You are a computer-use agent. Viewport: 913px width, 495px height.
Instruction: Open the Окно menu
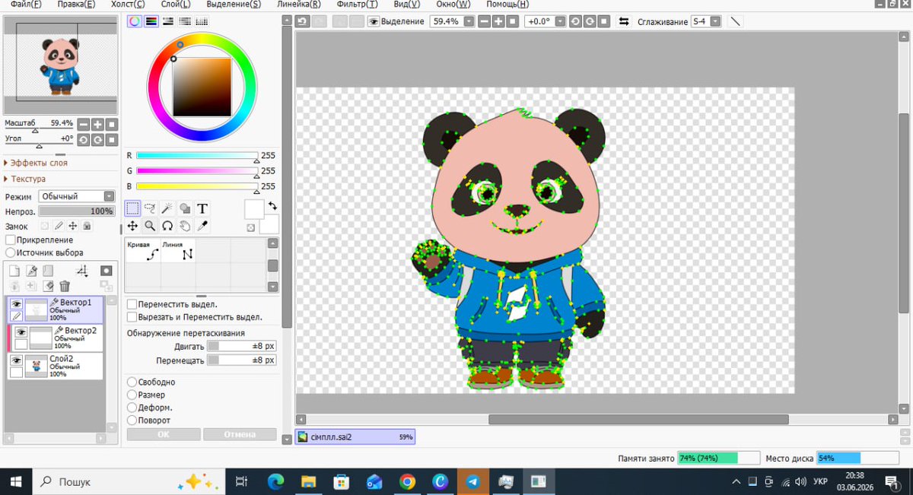tap(453, 5)
